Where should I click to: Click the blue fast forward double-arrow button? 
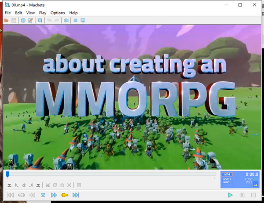click(x=54, y=195)
